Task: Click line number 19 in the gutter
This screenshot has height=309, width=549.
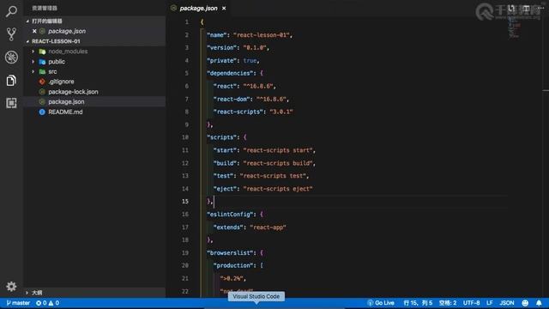Action: point(185,252)
